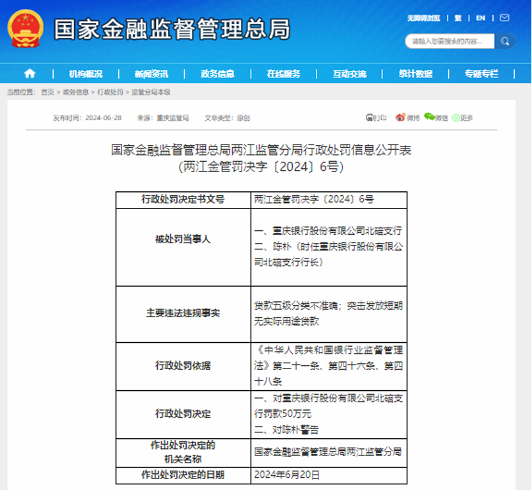This screenshot has height=490, width=532.
Task: Focus the site search input field
Action: [450, 41]
